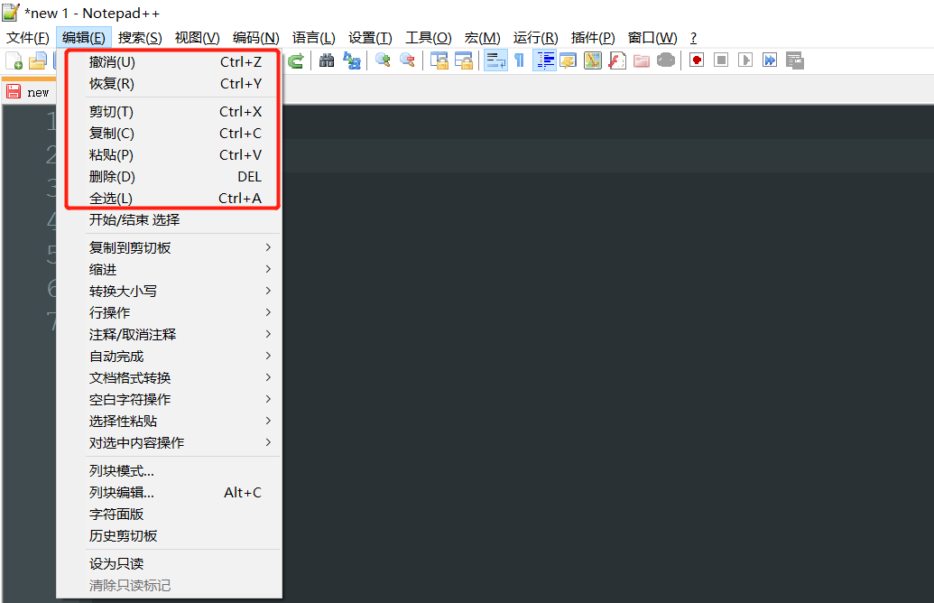Select 开始/结束 选择 menu entry
This screenshot has width=934, height=603.
(169, 220)
